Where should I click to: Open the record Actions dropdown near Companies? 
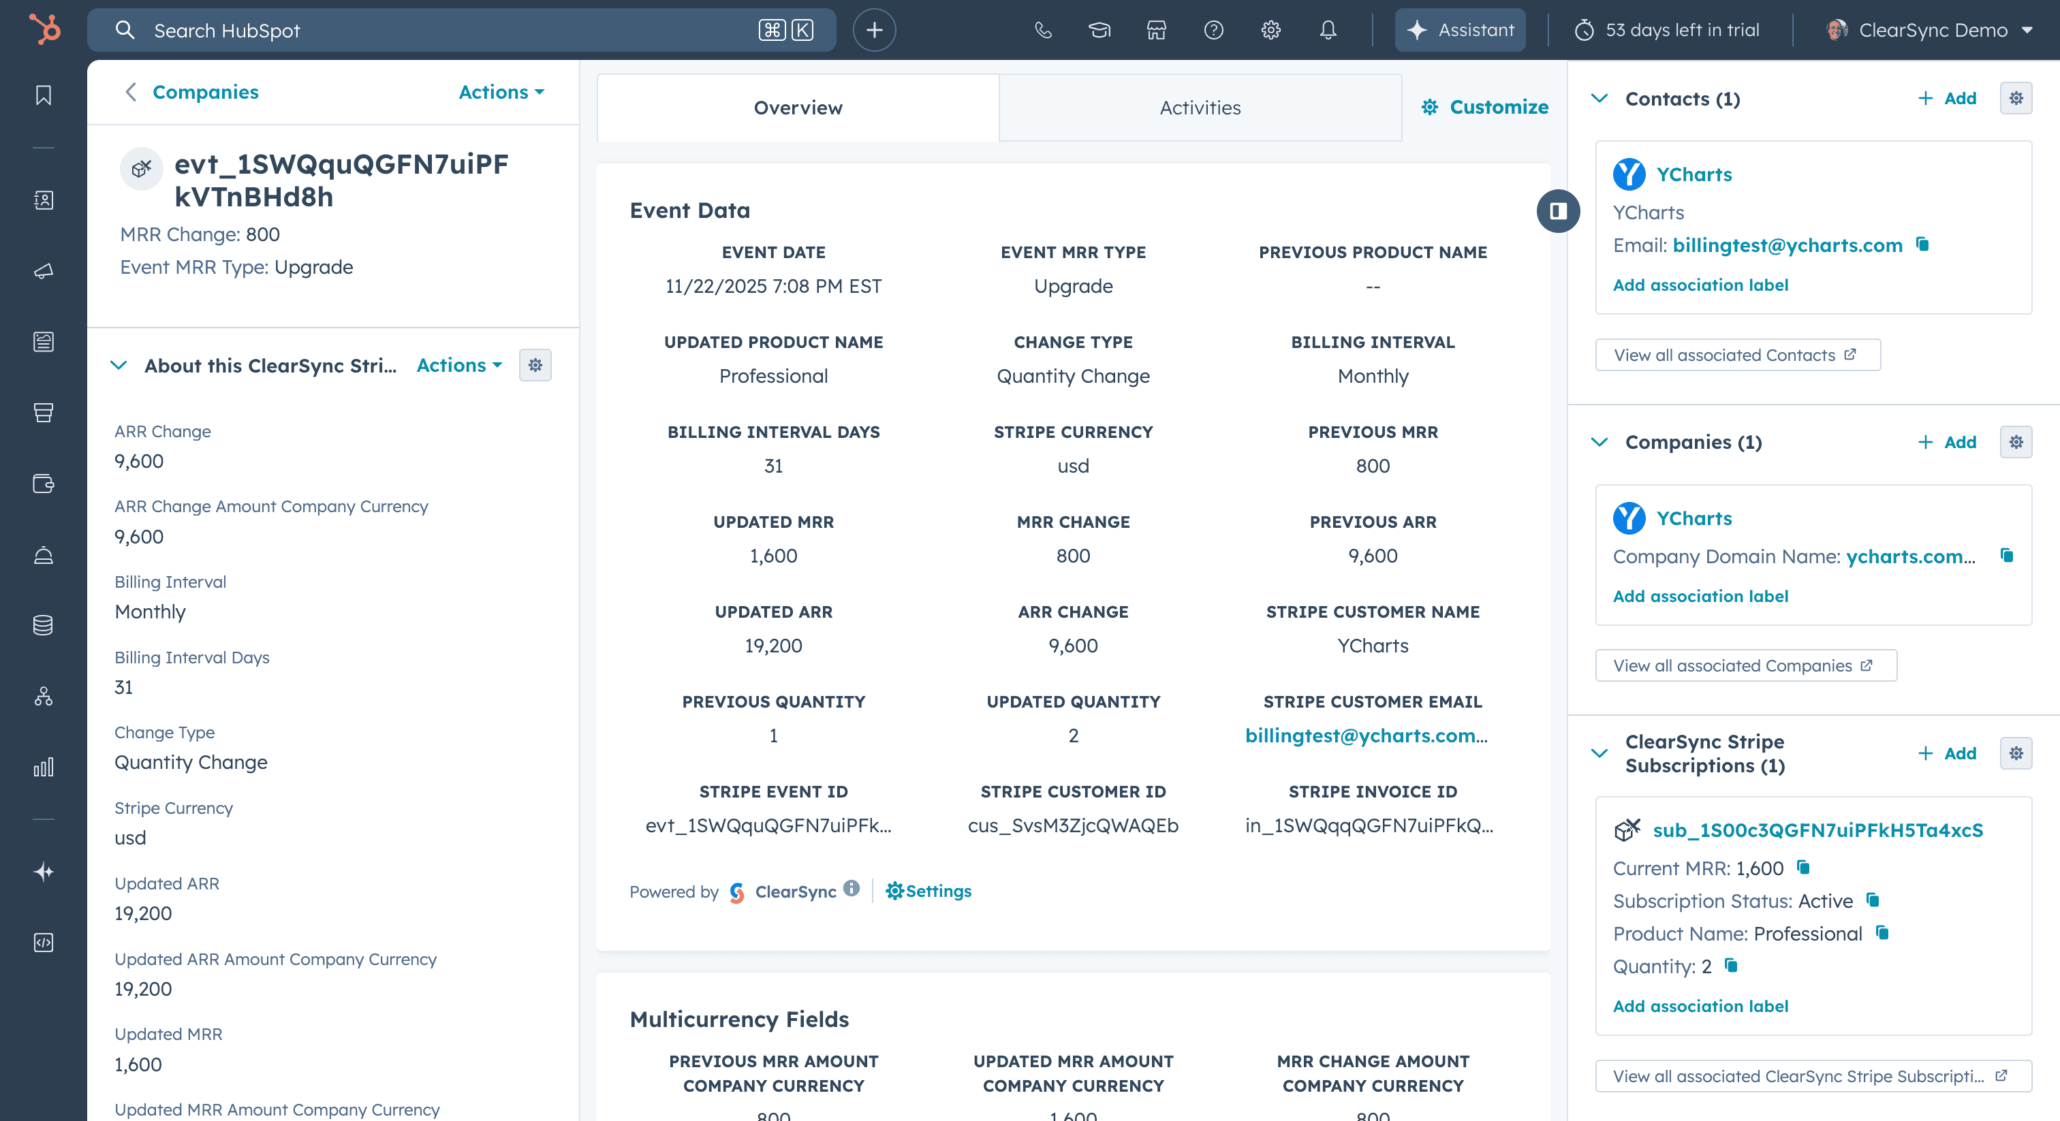click(501, 92)
